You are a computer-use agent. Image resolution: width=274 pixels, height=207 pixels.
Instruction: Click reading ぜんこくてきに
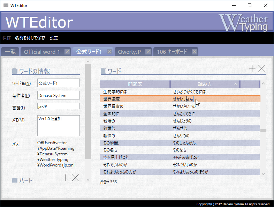click(x=184, y=113)
